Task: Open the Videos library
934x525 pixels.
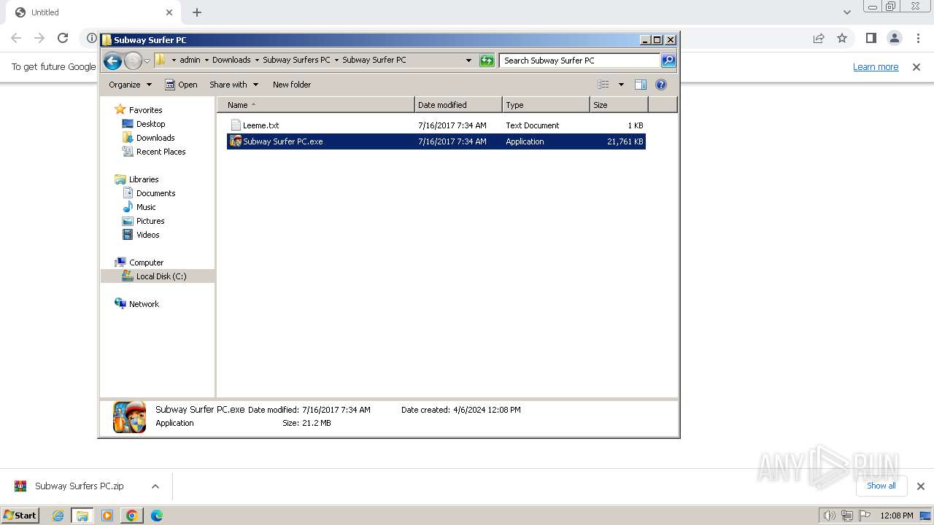Action: (x=147, y=235)
